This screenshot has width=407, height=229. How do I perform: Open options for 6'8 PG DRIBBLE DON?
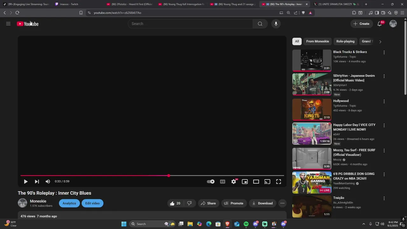[x=384, y=174]
